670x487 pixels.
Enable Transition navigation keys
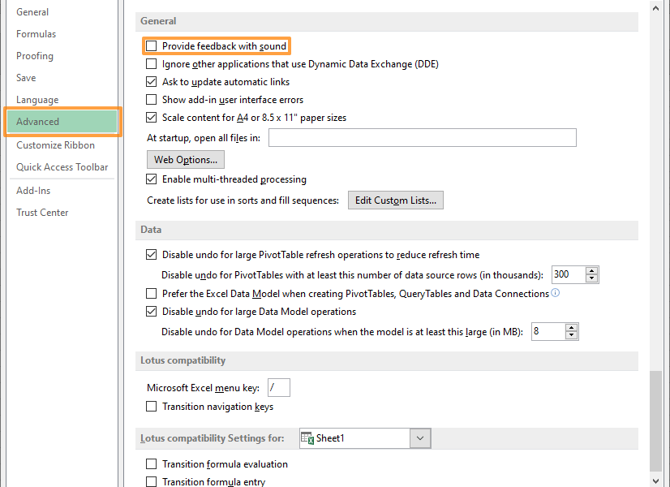pyautogui.click(x=152, y=406)
